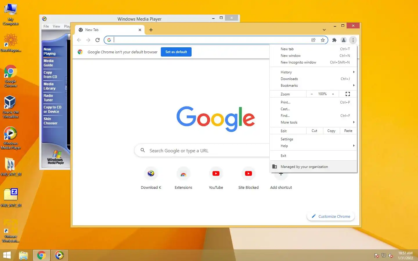Expand the Help submenu
418x261 pixels.
pyautogui.click(x=313, y=146)
